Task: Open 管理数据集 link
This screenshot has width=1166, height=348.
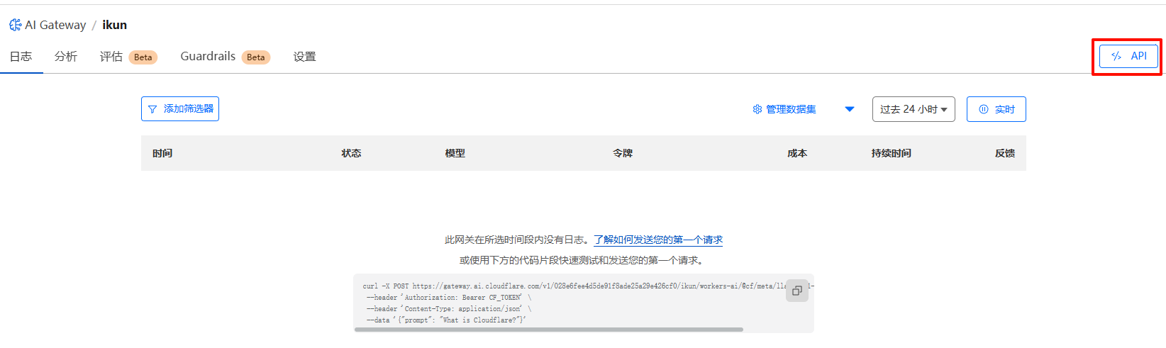Action: coord(791,109)
